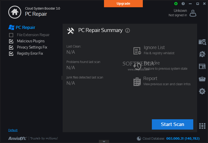Click Problems found last scan label

[83, 62]
